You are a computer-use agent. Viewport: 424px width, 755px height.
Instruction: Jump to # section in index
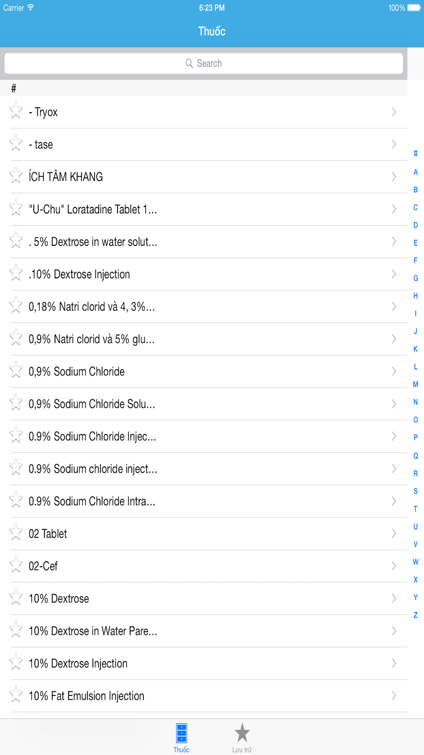pyautogui.click(x=416, y=154)
